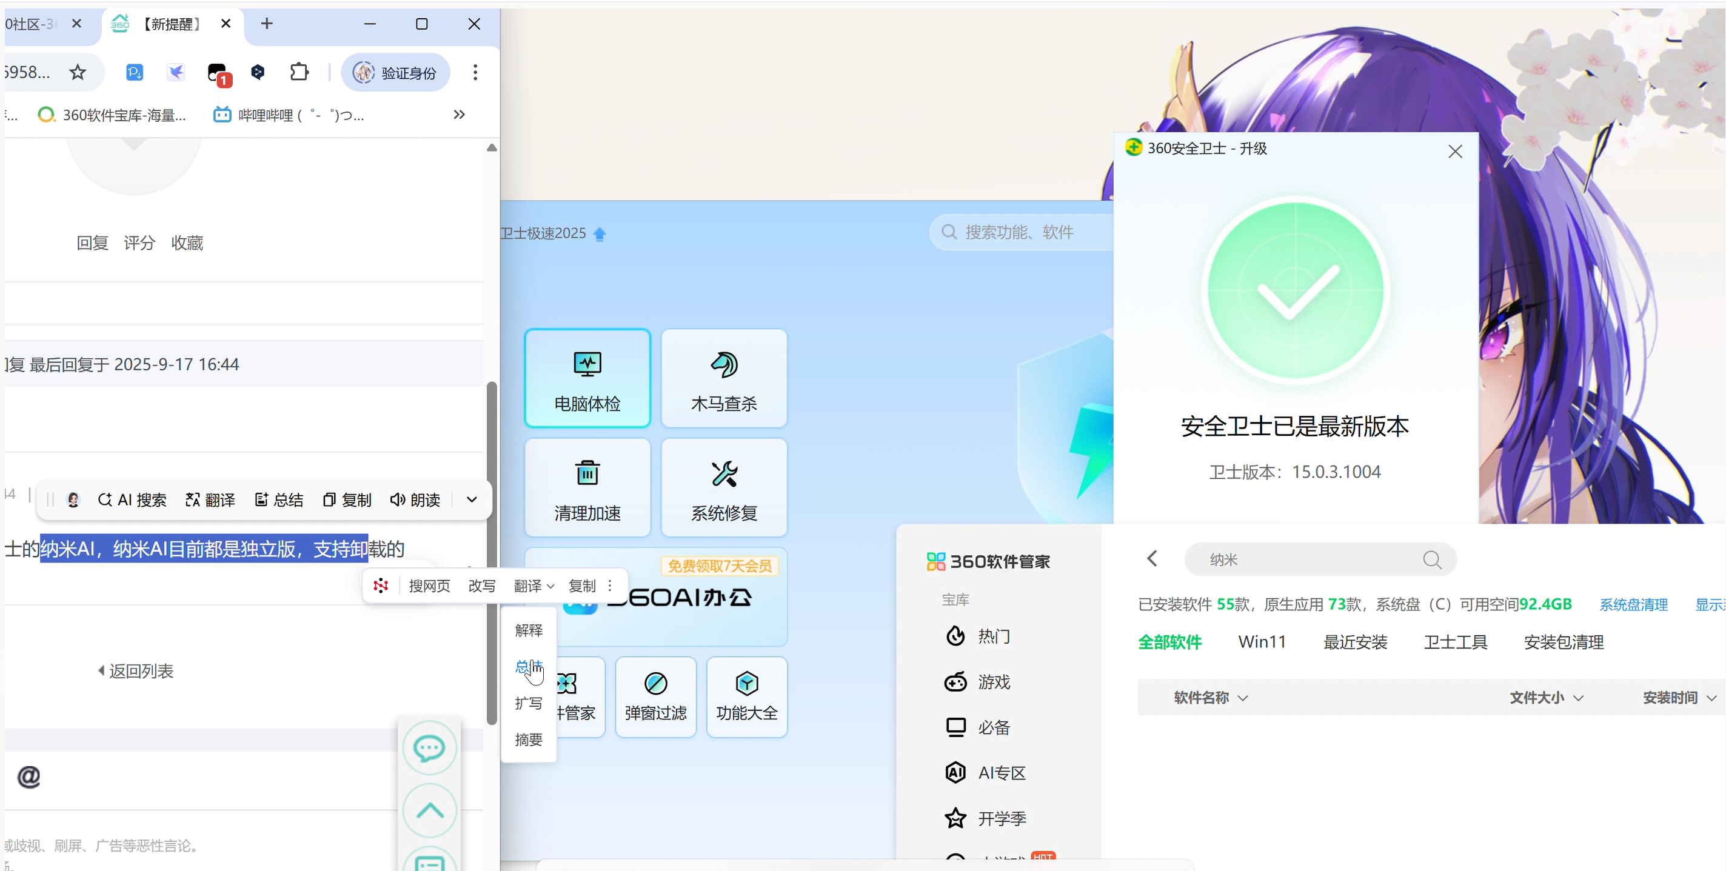The width and height of the screenshot is (1726, 871).
Task: Click the 免费领取7天会员 banner tag
Action: 720,566
